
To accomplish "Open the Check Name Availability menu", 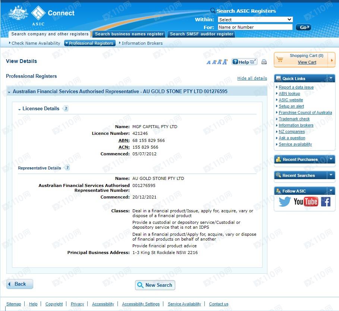I will 35,43.
